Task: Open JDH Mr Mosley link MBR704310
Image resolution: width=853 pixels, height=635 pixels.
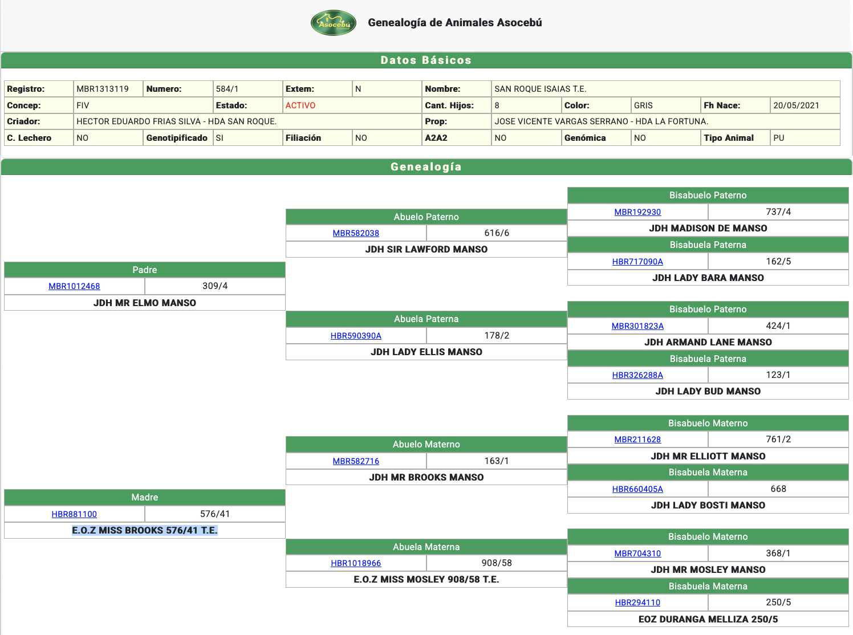Action: click(637, 553)
